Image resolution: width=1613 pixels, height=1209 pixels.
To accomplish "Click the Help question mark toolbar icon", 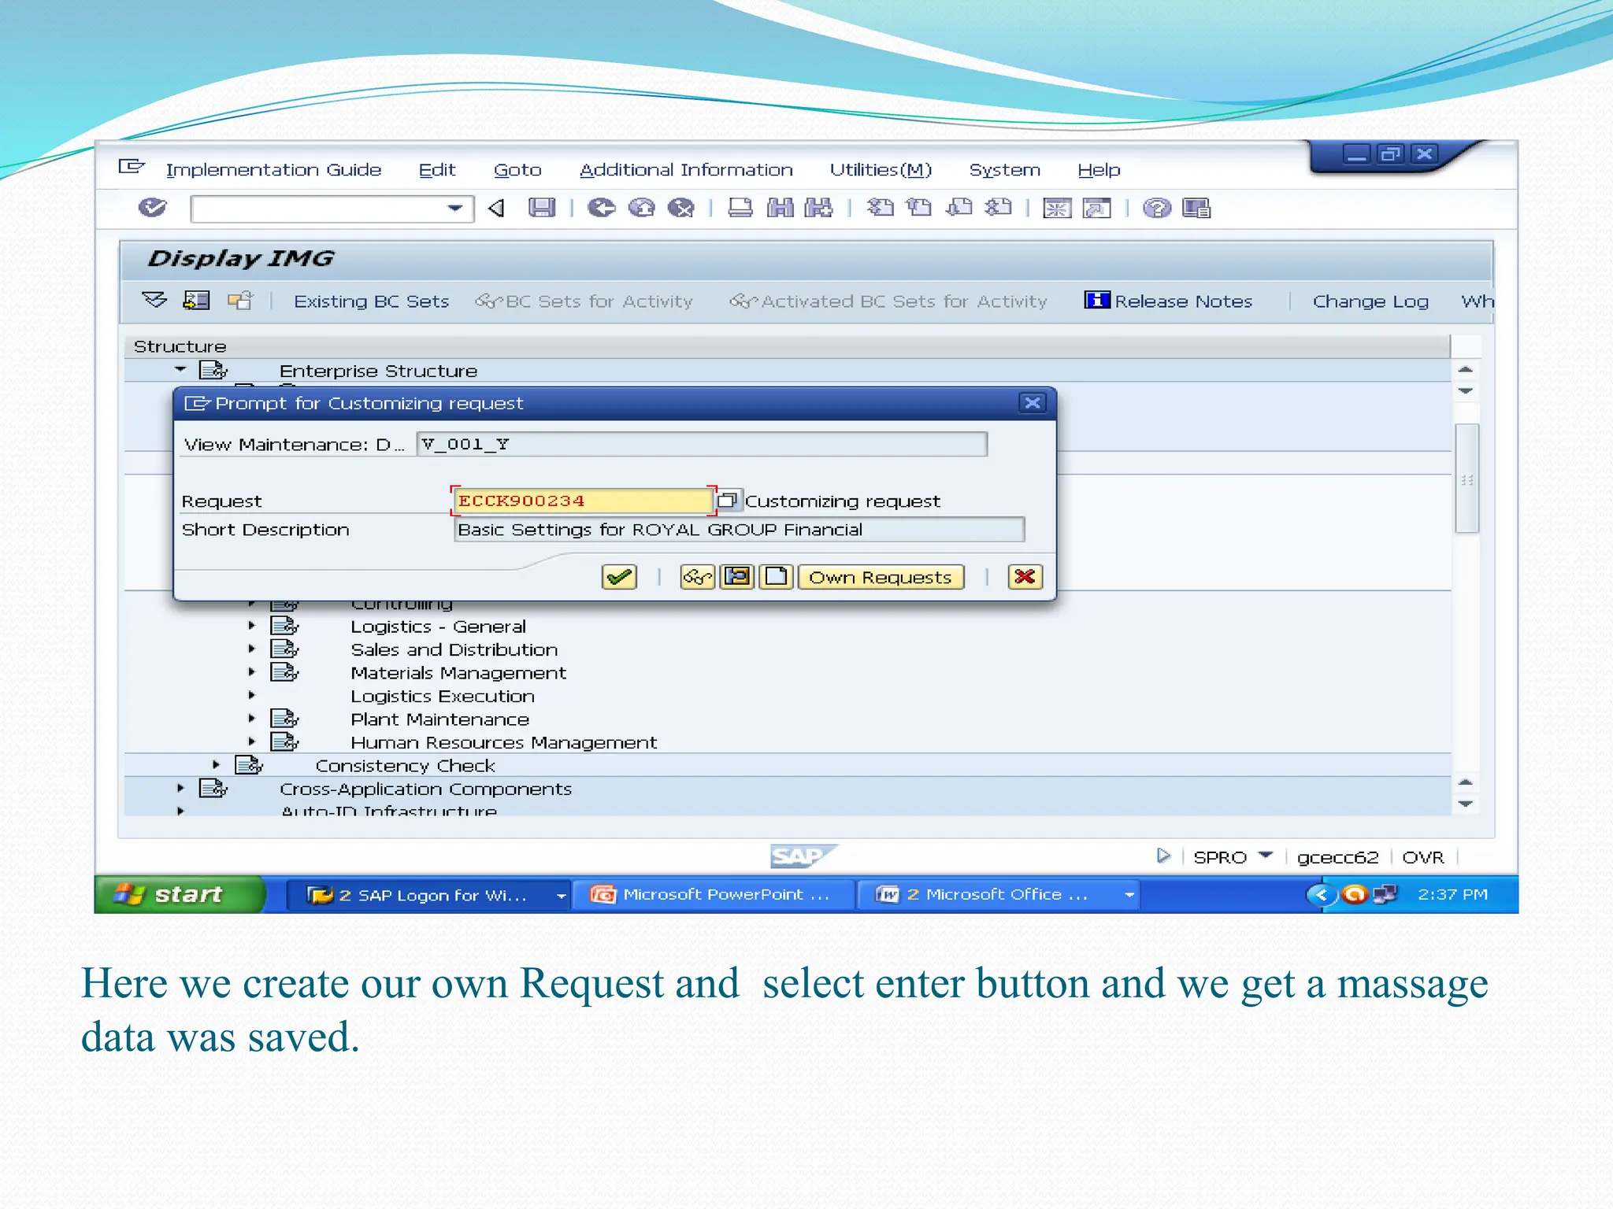I will tap(1157, 208).
